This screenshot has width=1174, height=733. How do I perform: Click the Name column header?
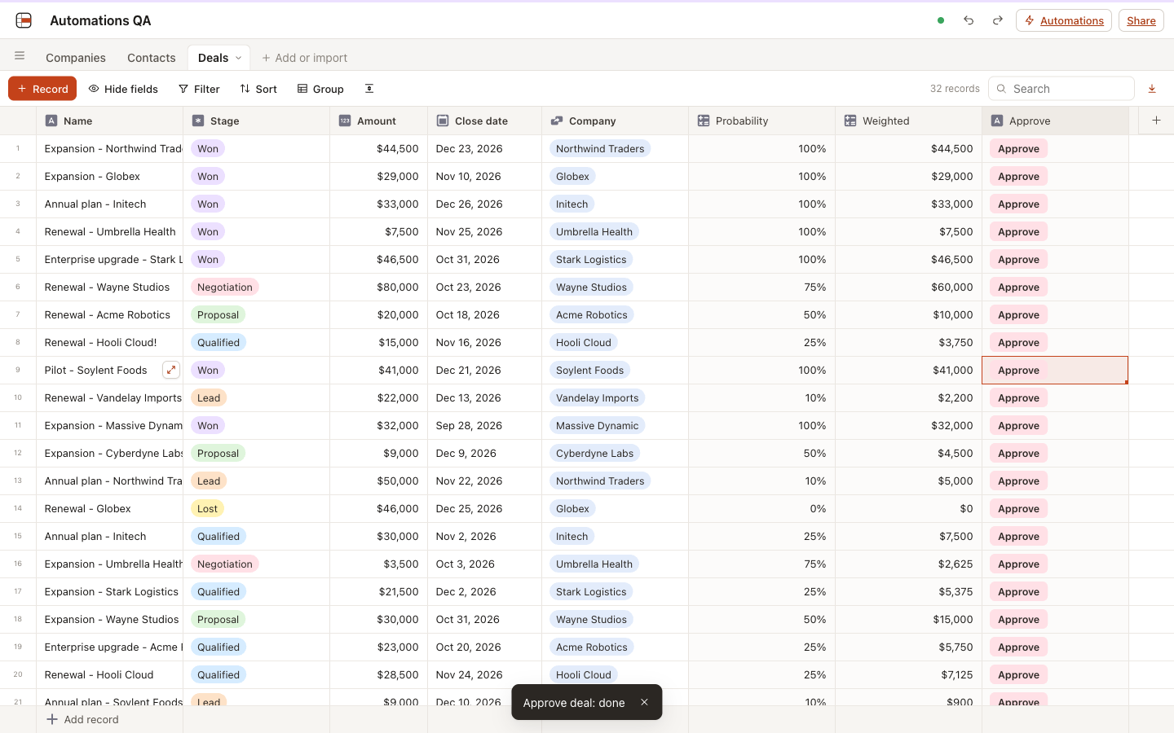click(x=110, y=121)
